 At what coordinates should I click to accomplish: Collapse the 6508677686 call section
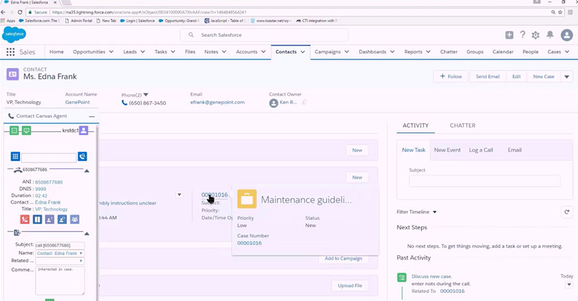pos(87,170)
